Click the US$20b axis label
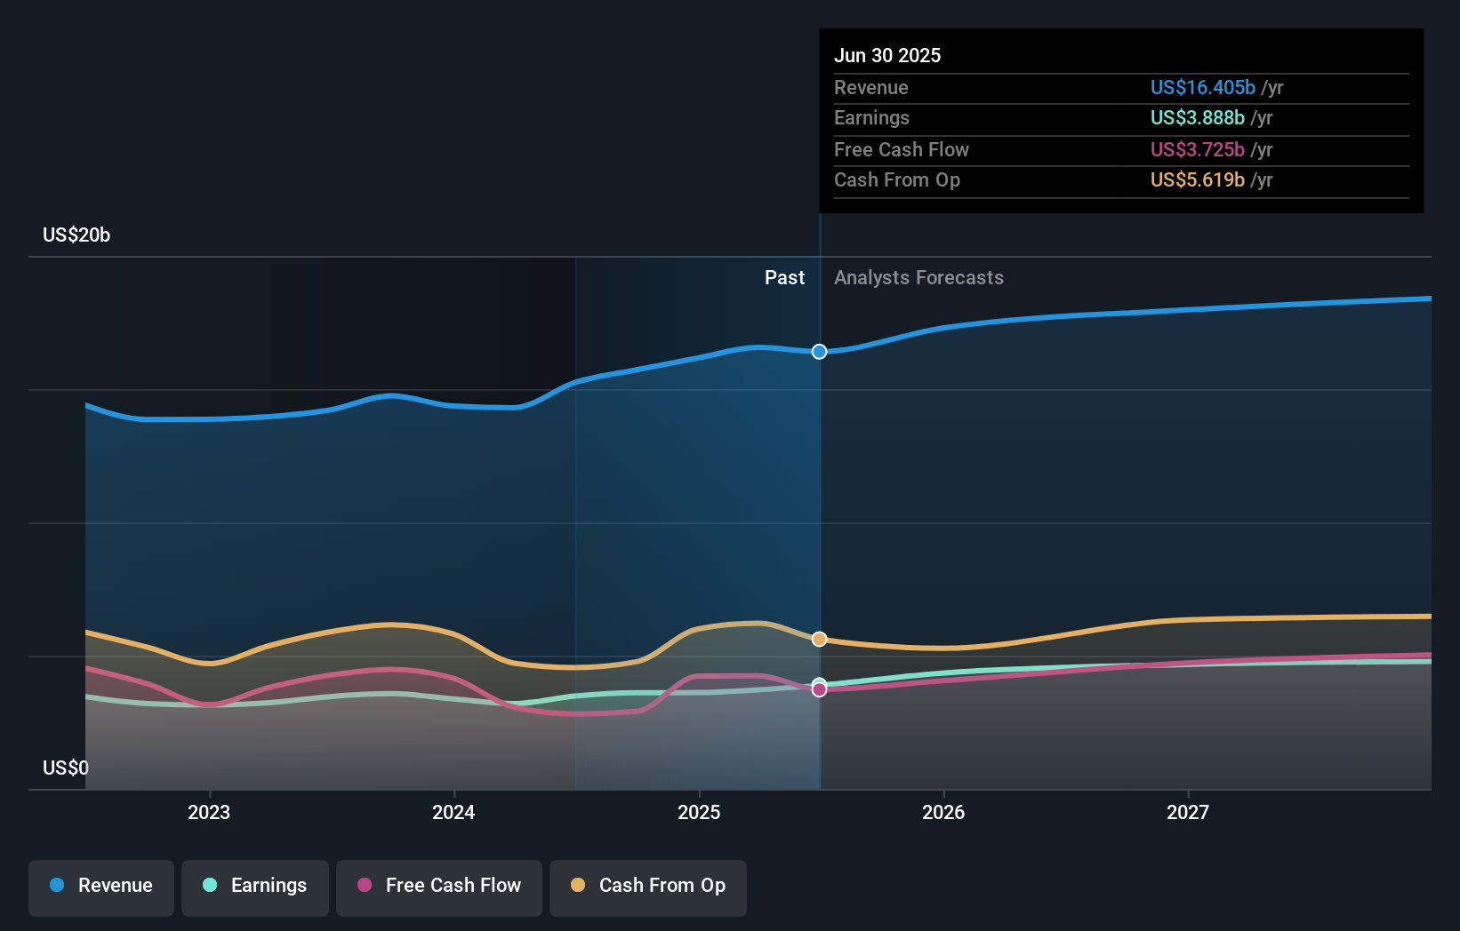The image size is (1460, 931). point(76,235)
